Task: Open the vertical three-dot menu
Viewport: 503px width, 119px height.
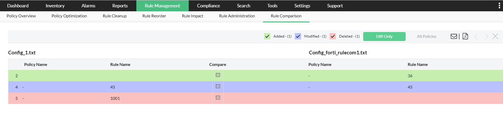Action: pos(499,6)
